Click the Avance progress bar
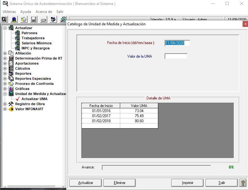This screenshot has width=248, height=190. pyautogui.click(x=156, y=168)
